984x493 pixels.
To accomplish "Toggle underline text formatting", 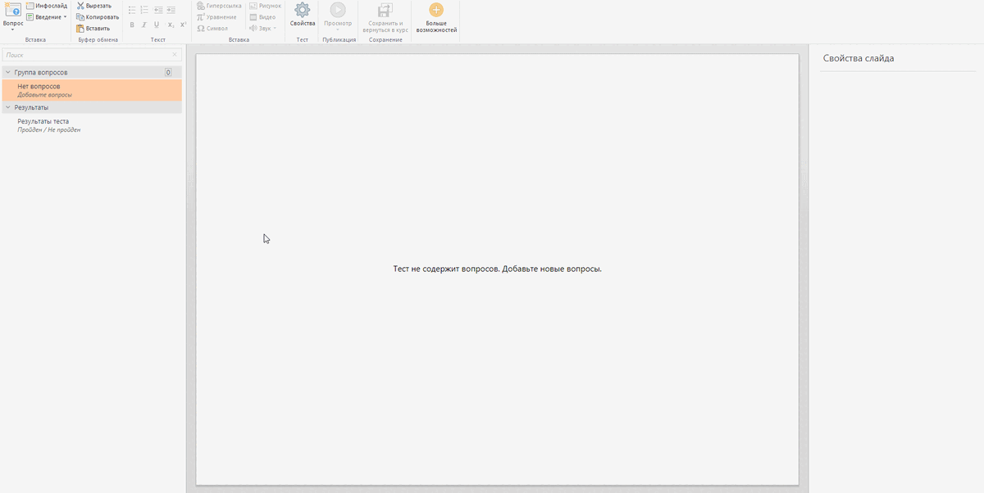I will click(157, 25).
